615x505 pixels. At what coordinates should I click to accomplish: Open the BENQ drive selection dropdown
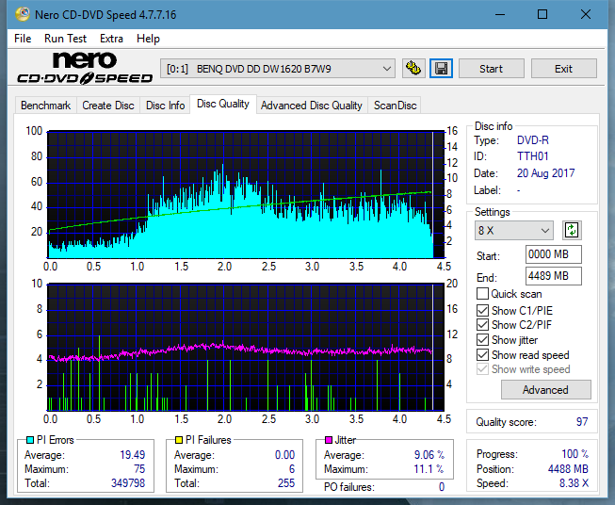click(x=277, y=69)
